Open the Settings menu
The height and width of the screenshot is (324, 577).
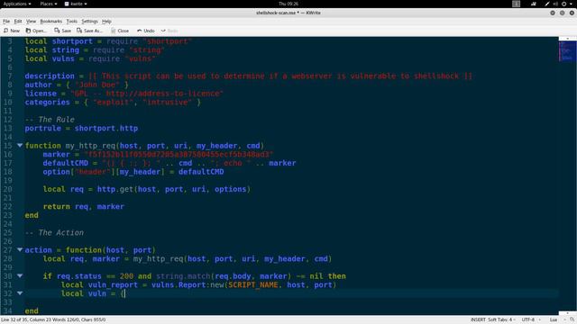[x=90, y=22]
